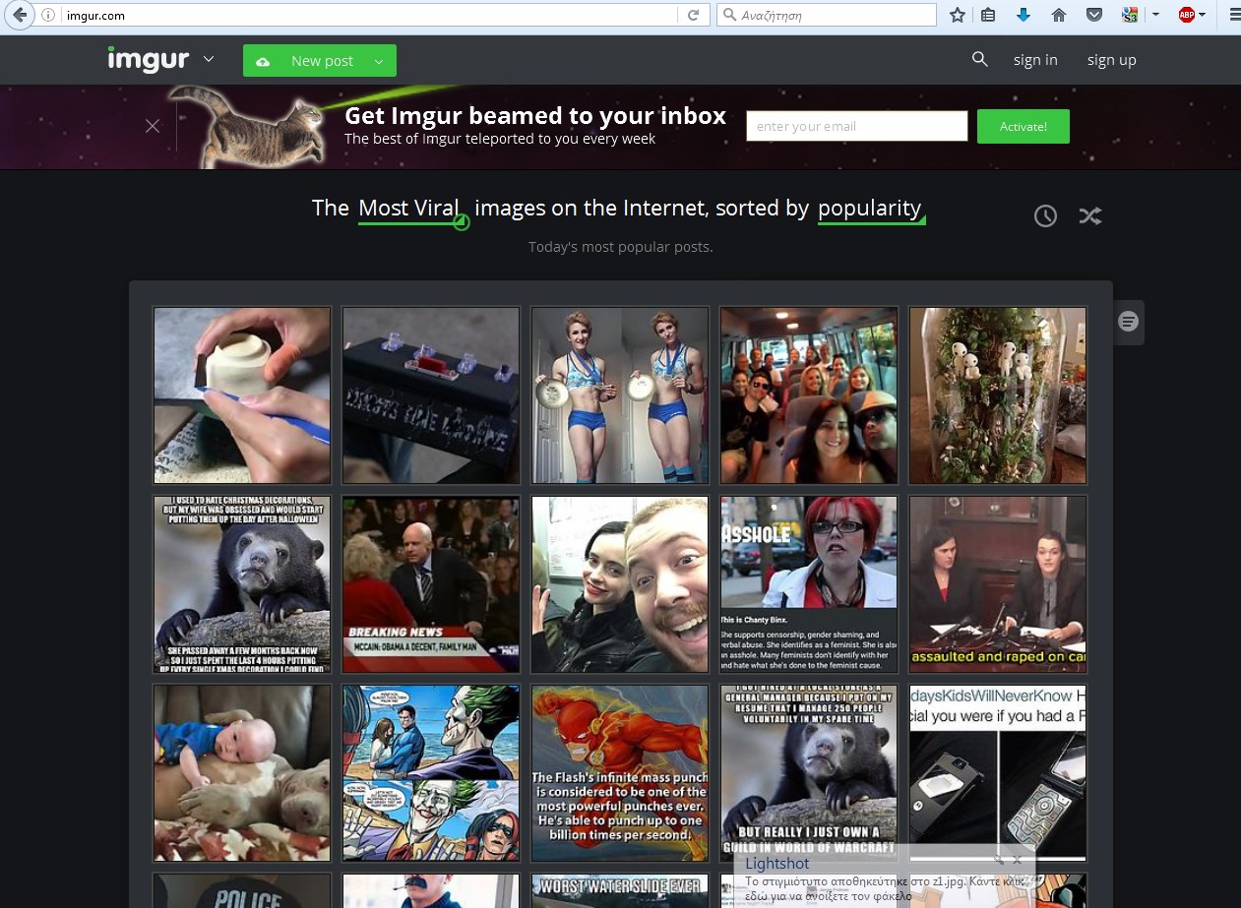The width and height of the screenshot is (1241, 908).
Task: Click the Imgur search magnifier icon
Action: coord(979,60)
